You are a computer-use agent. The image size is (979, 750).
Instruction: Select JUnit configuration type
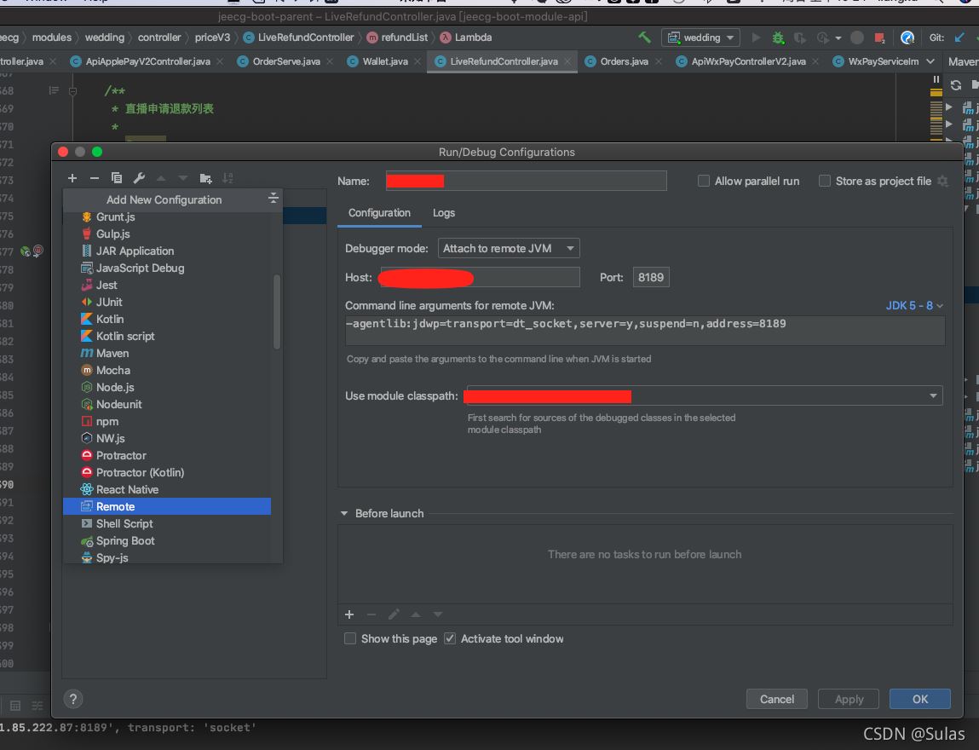167,303
